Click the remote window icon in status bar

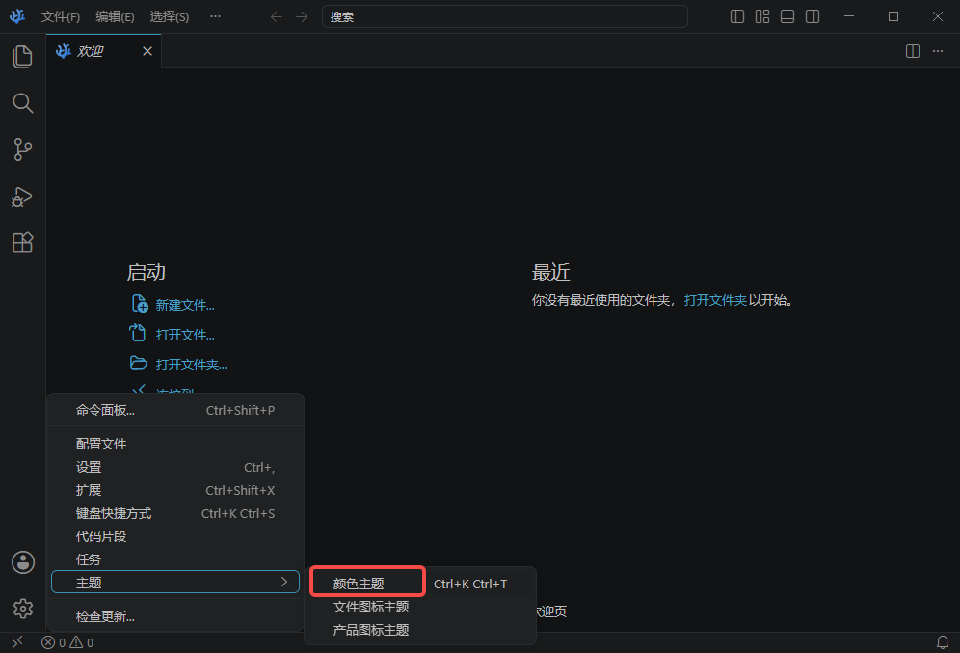click(x=17, y=642)
